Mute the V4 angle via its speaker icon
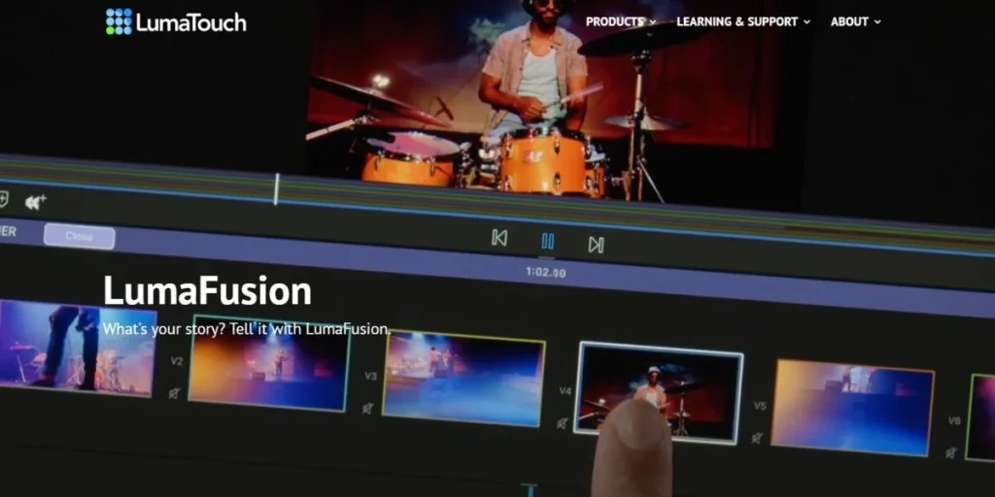The image size is (995, 497). coord(563,423)
